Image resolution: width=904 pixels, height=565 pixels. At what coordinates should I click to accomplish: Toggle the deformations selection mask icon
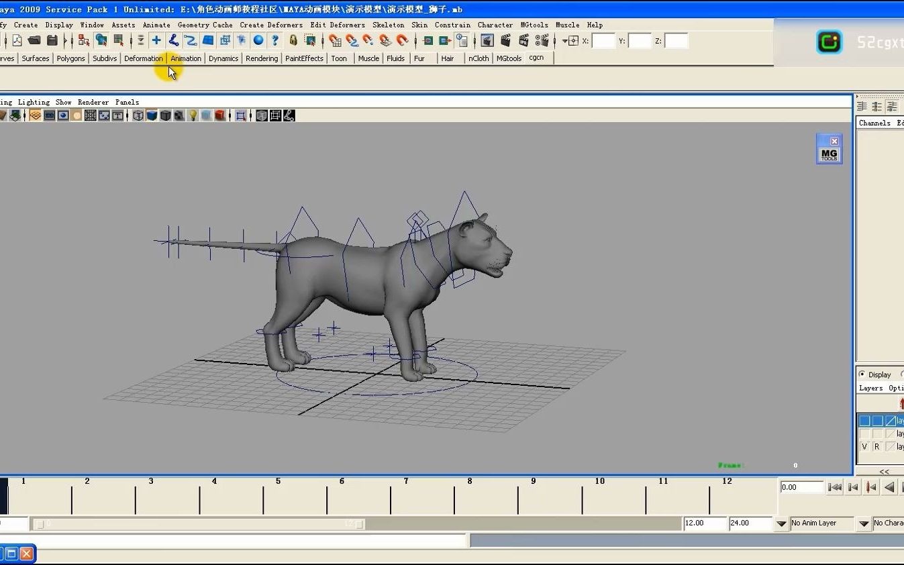[x=225, y=41]
